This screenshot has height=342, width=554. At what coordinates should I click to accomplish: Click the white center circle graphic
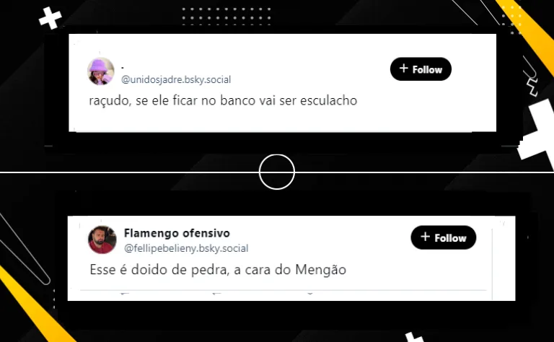(x=277, y=172)
